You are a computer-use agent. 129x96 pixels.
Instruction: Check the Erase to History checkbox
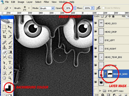click(103, 8)
